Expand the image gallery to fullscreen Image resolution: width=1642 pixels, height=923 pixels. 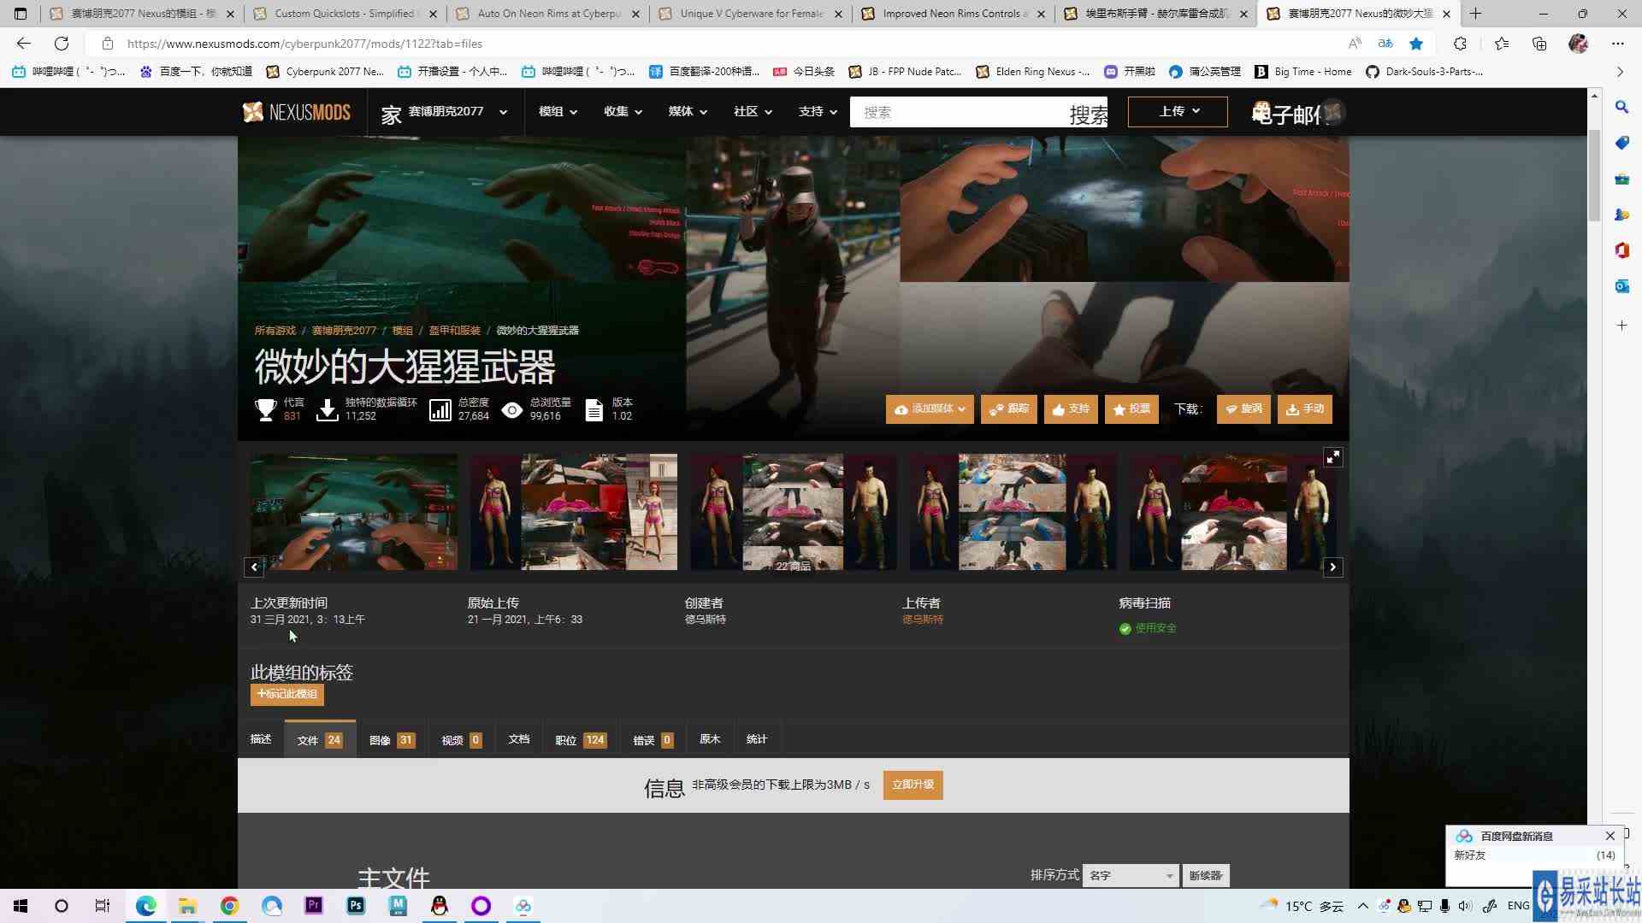point(1333,458)
